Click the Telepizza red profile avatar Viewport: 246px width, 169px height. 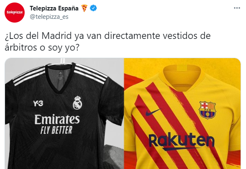click(x=15, y=13)
